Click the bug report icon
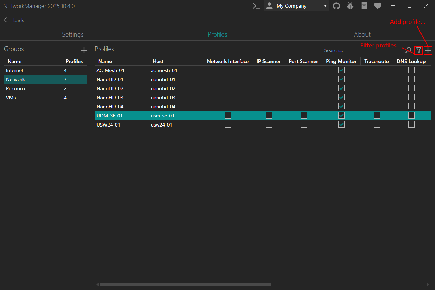Image resolution: width=435 pixels, height=290 pixels. click(350, 6)
